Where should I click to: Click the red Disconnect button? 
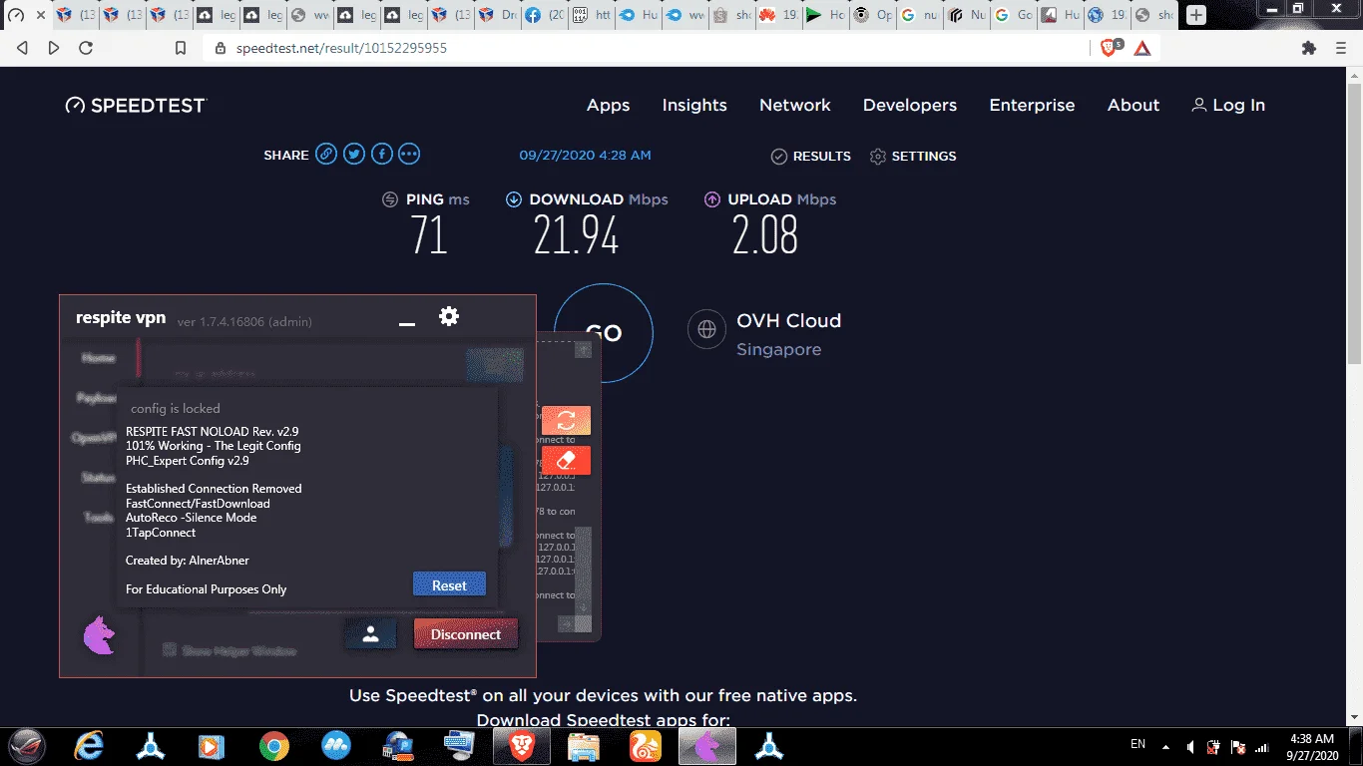(466, 634)
